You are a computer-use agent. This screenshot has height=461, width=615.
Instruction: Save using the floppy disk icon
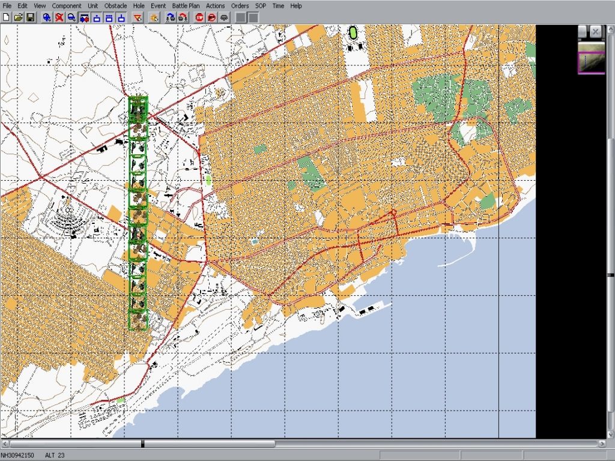30,17
